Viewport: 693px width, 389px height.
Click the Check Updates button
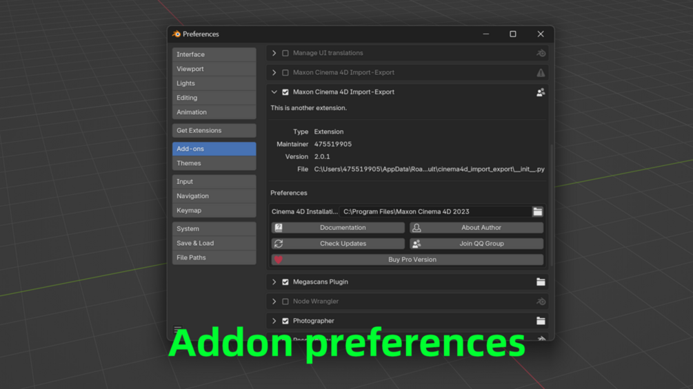point(338,244)
